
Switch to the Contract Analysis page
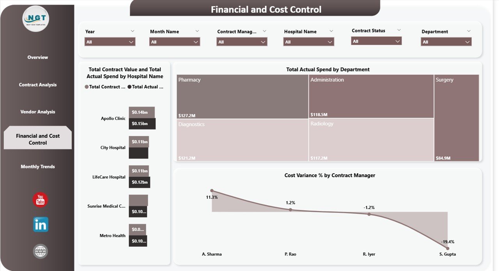pos(37,84)
